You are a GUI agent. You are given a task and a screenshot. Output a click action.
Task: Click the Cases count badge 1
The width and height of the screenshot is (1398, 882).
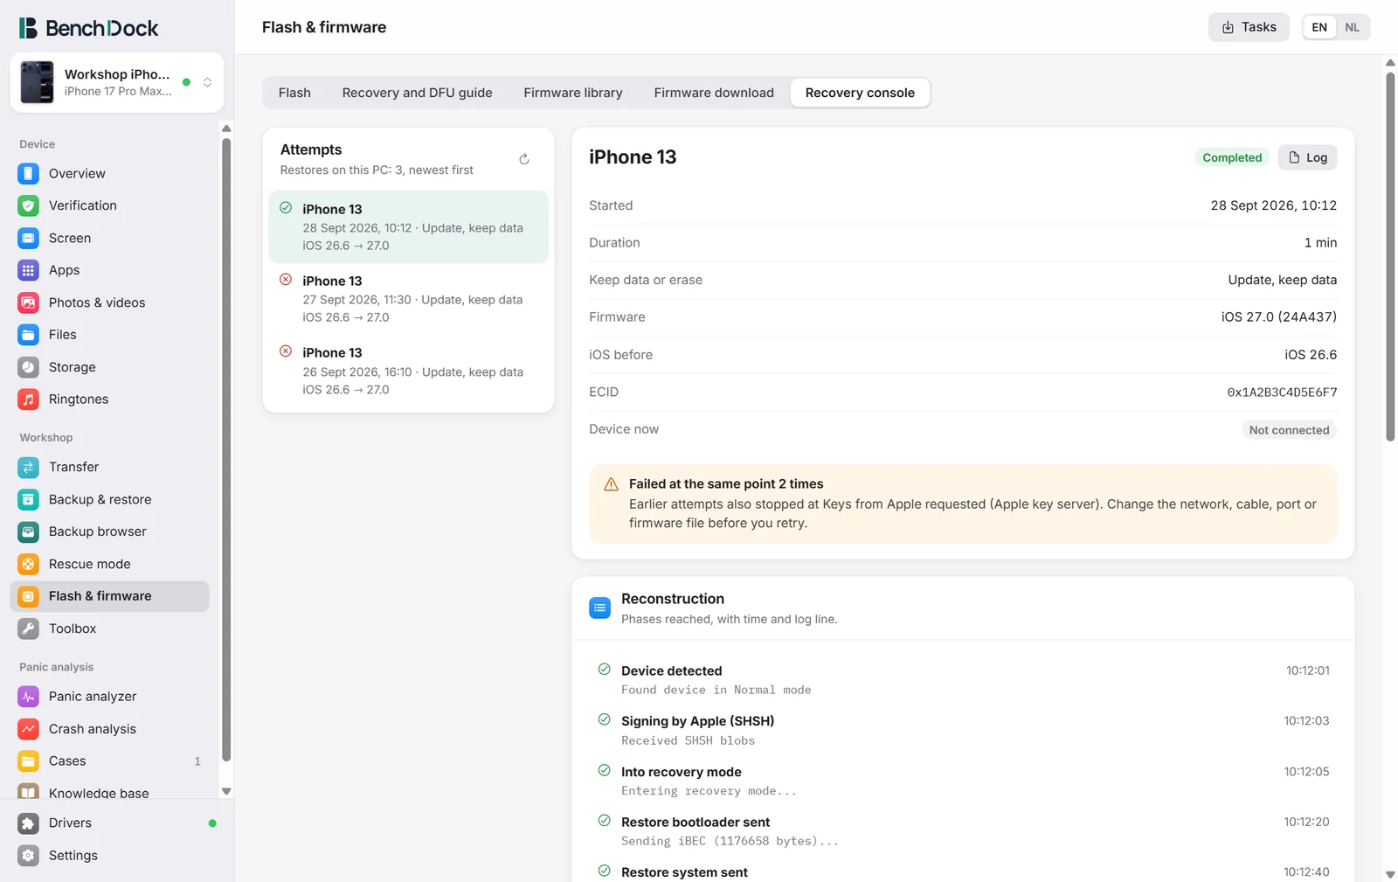[x=197, y=761]
